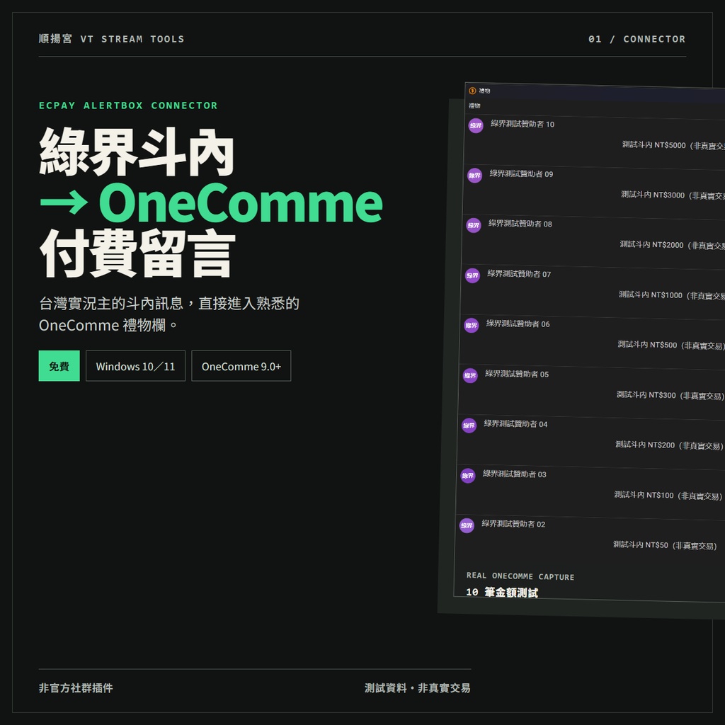Click the green → OneComme headline
The height and width of the screenshot is (725, 725).
[x=211, y=202]
